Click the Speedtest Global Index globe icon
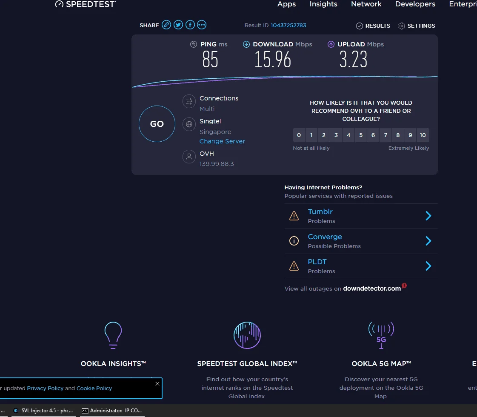Viewport: 477px width, 417px height. coord(247,335)
